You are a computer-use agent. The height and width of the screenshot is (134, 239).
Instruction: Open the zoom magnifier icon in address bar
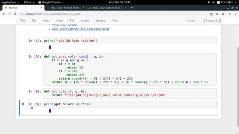217,14
